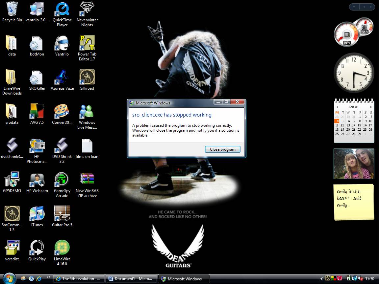Expand hidden Quick Launch icons chevron
The width and height of the screenshot is (379, 284).
click(x=49, y=277)
